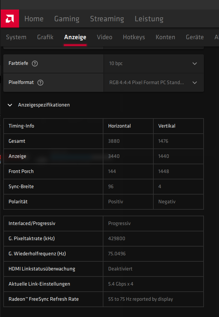Open the Farbtiefe 10 bpc dropdown
The height and width of the screenshot is (317, 219).
click(154, 64)
